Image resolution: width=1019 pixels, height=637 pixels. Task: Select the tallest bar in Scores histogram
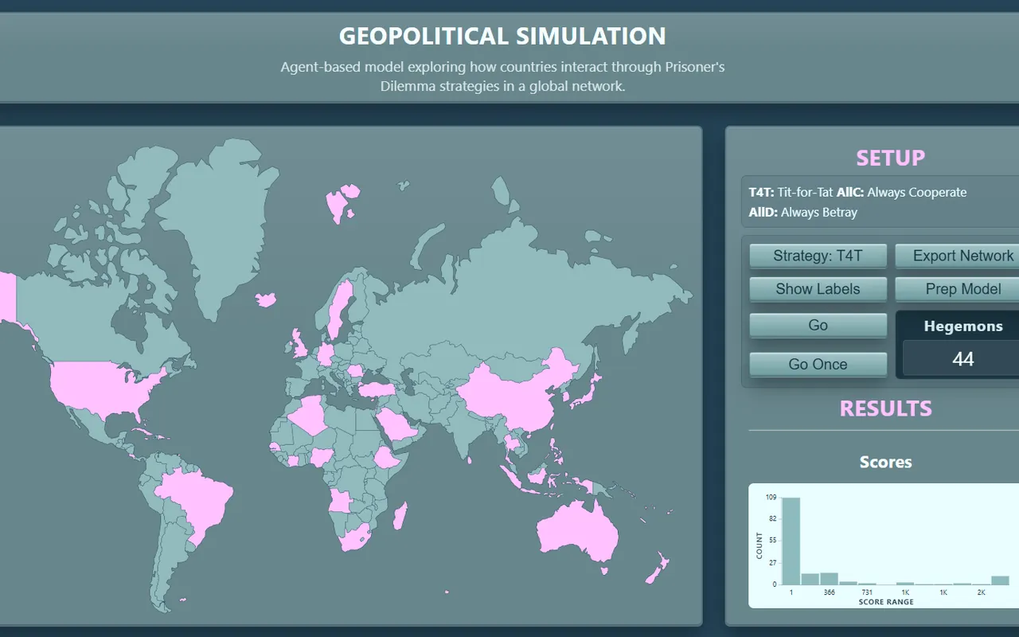791,541
